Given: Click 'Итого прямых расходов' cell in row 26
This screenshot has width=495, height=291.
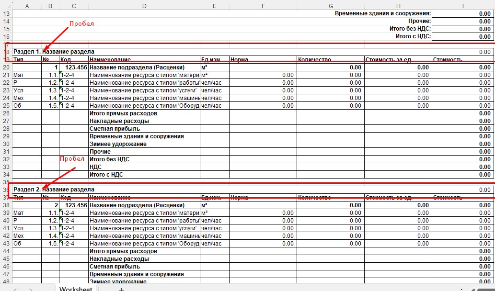Looking at the screenshot, I should (x=123, y=113).
